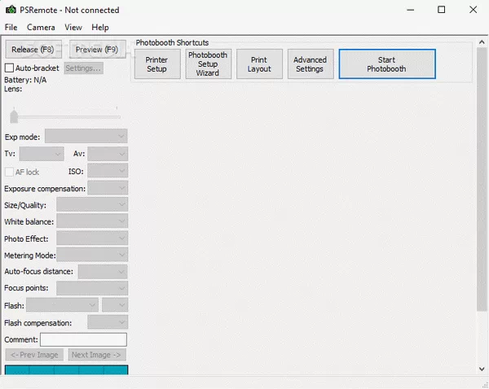This screenshot has width=489, height=389.
Task: Click the Next Image -> button
Action: tap(97, 355)
